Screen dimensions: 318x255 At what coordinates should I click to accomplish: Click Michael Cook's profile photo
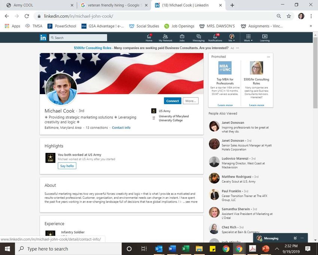61,89
